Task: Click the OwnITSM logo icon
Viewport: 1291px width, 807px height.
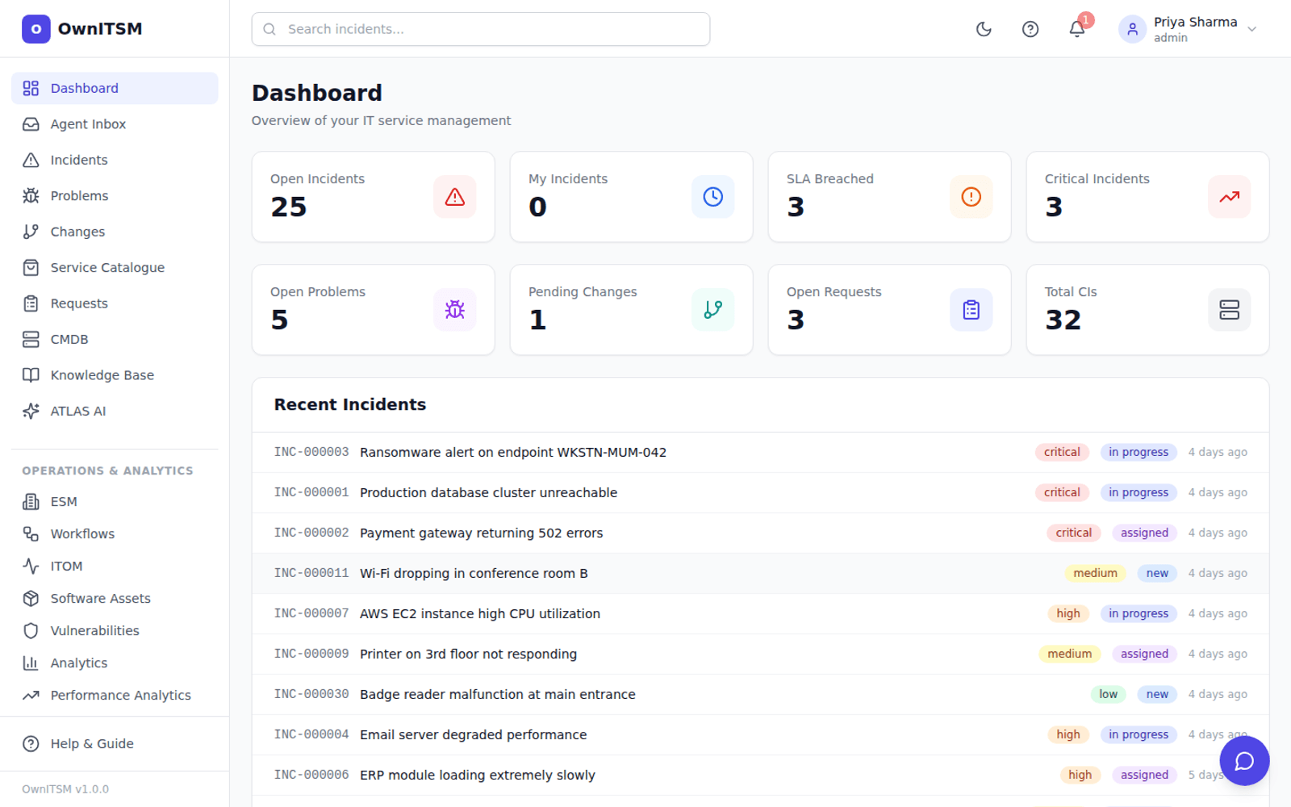Action: click(x=36, y=29)
